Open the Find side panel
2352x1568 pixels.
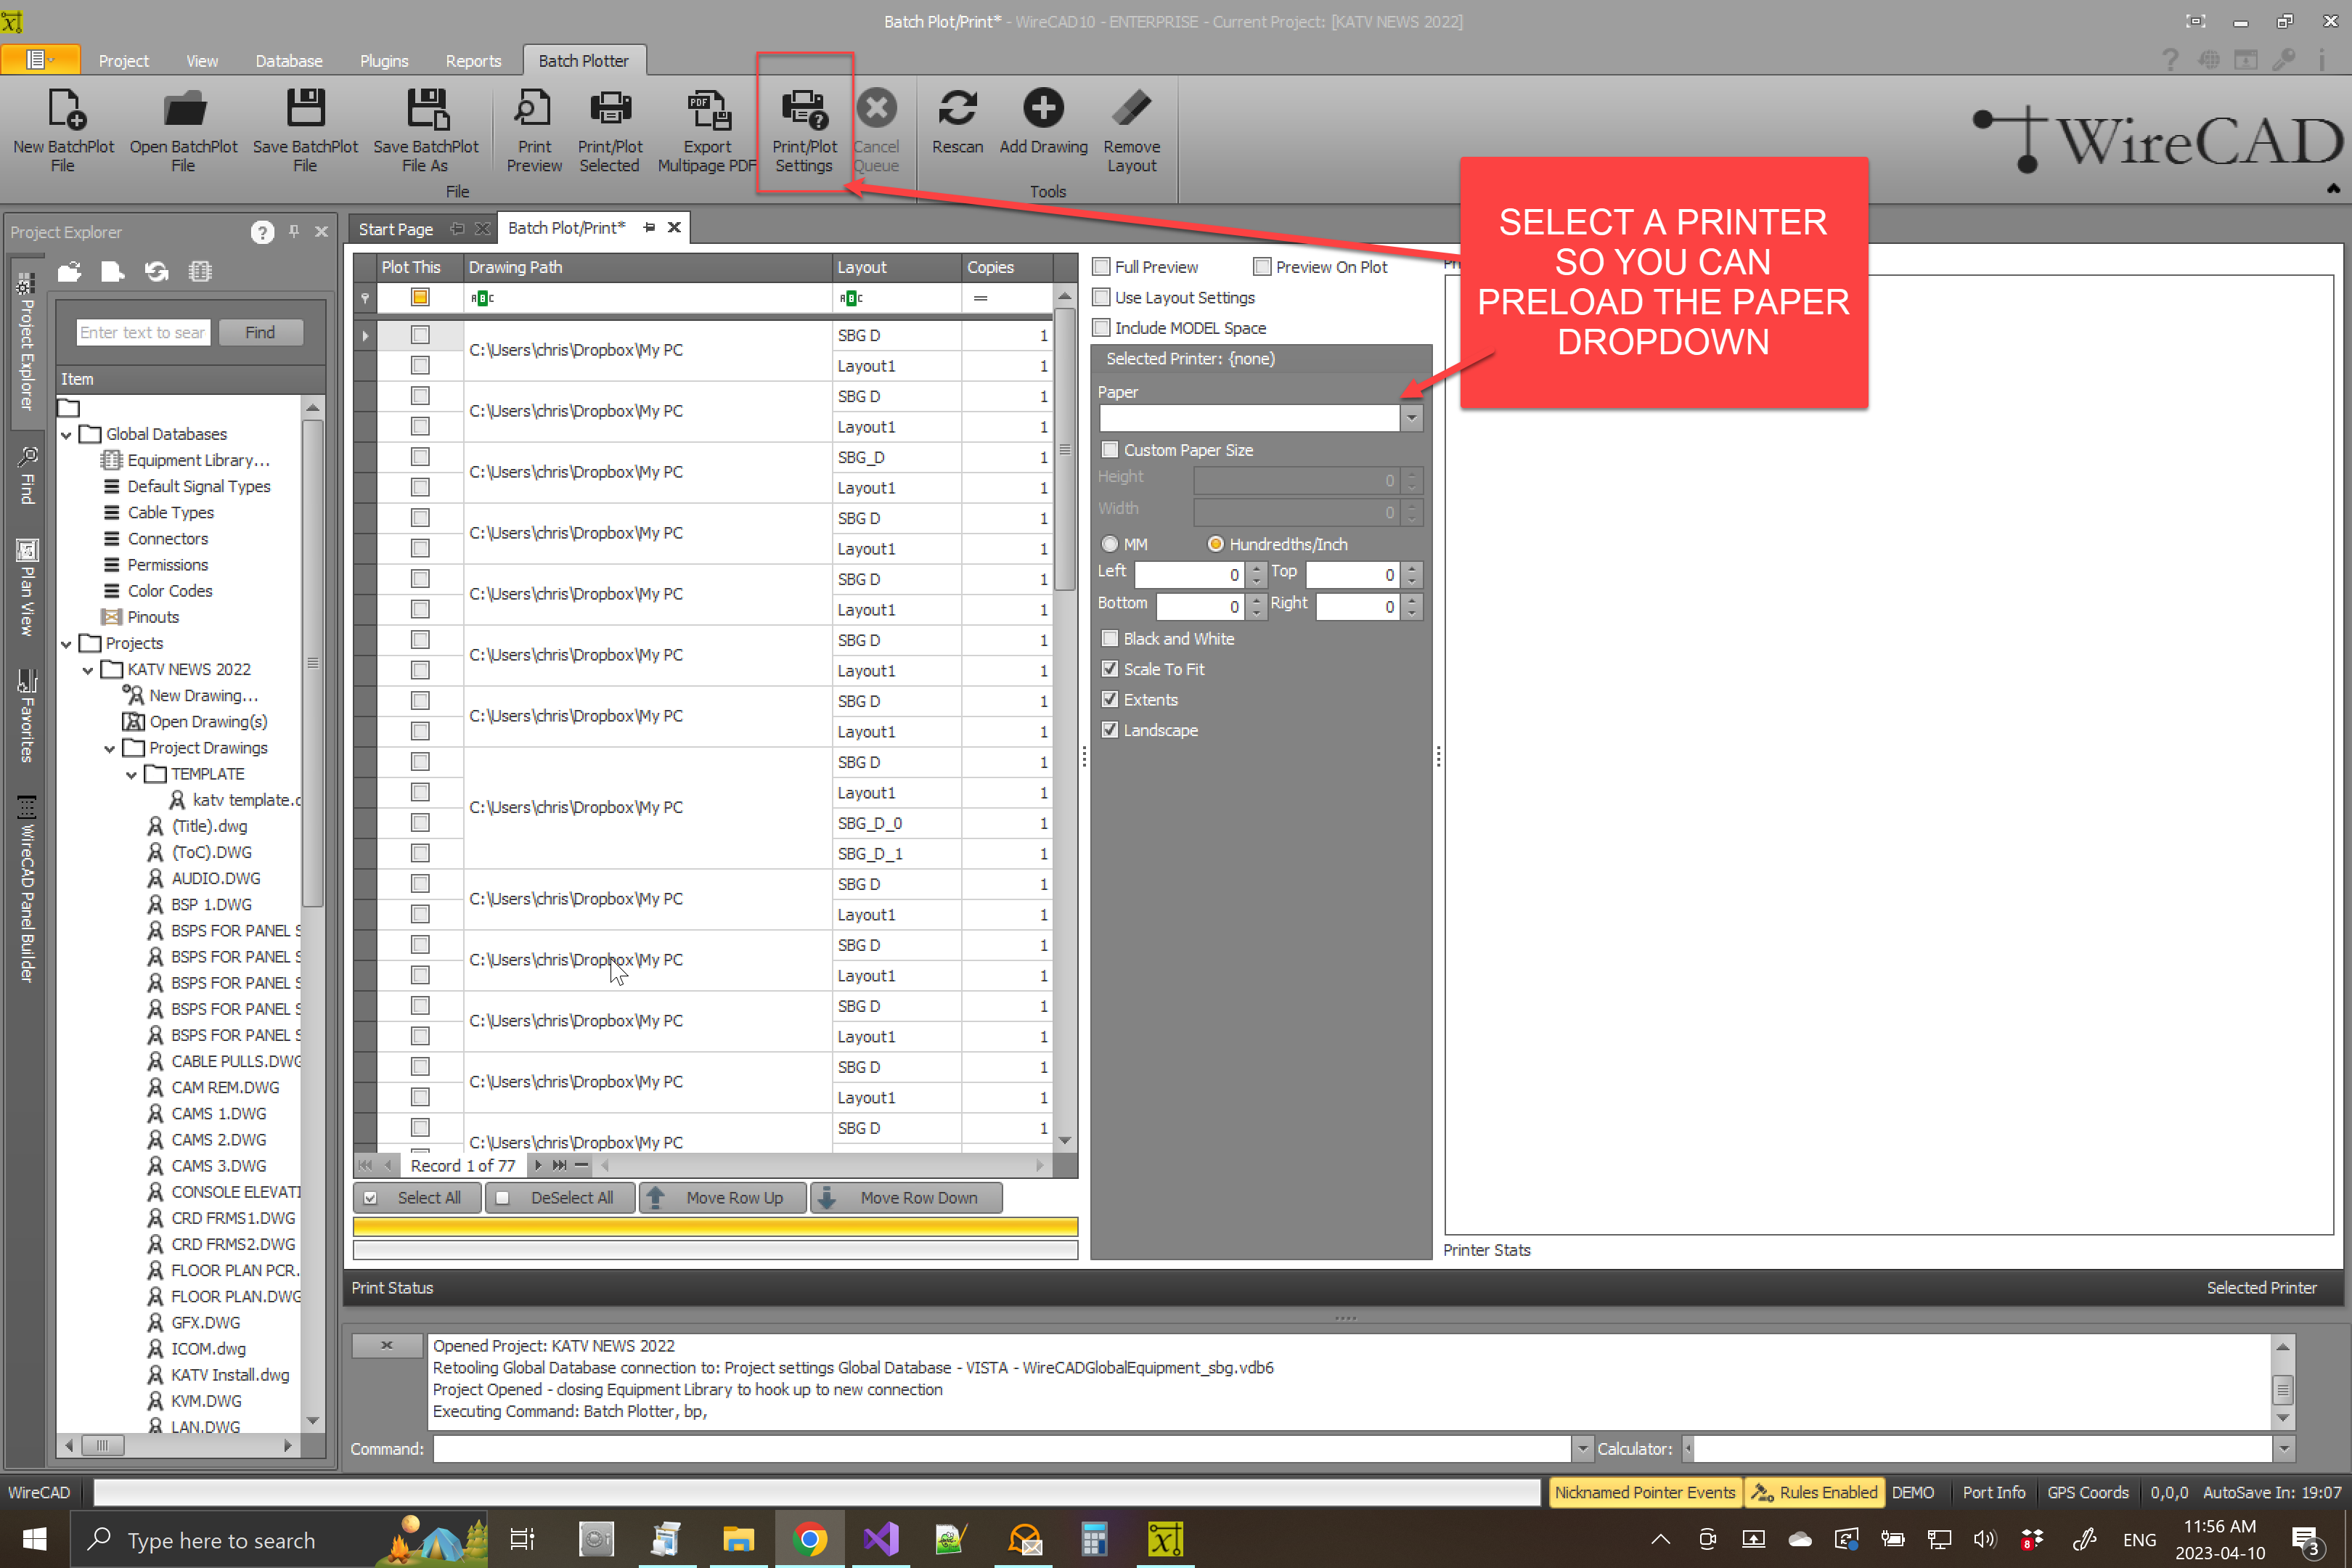pos(27,476)
